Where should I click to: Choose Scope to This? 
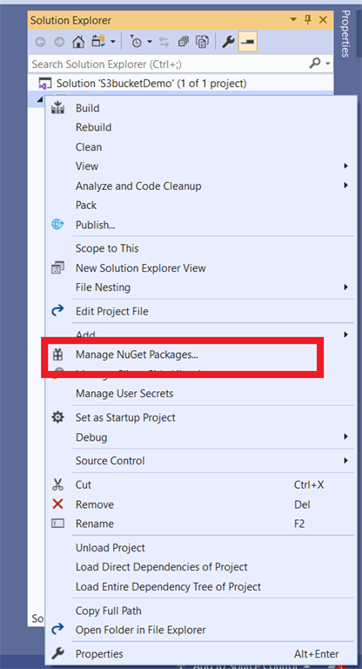coord(107,248)
